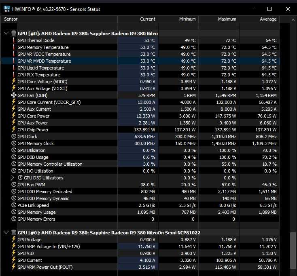Screen dimensions: 297x276
Task: Click lightning icon beside GPU Core Current (VDDCR_GFX)
Action: (x=14, y=102)
